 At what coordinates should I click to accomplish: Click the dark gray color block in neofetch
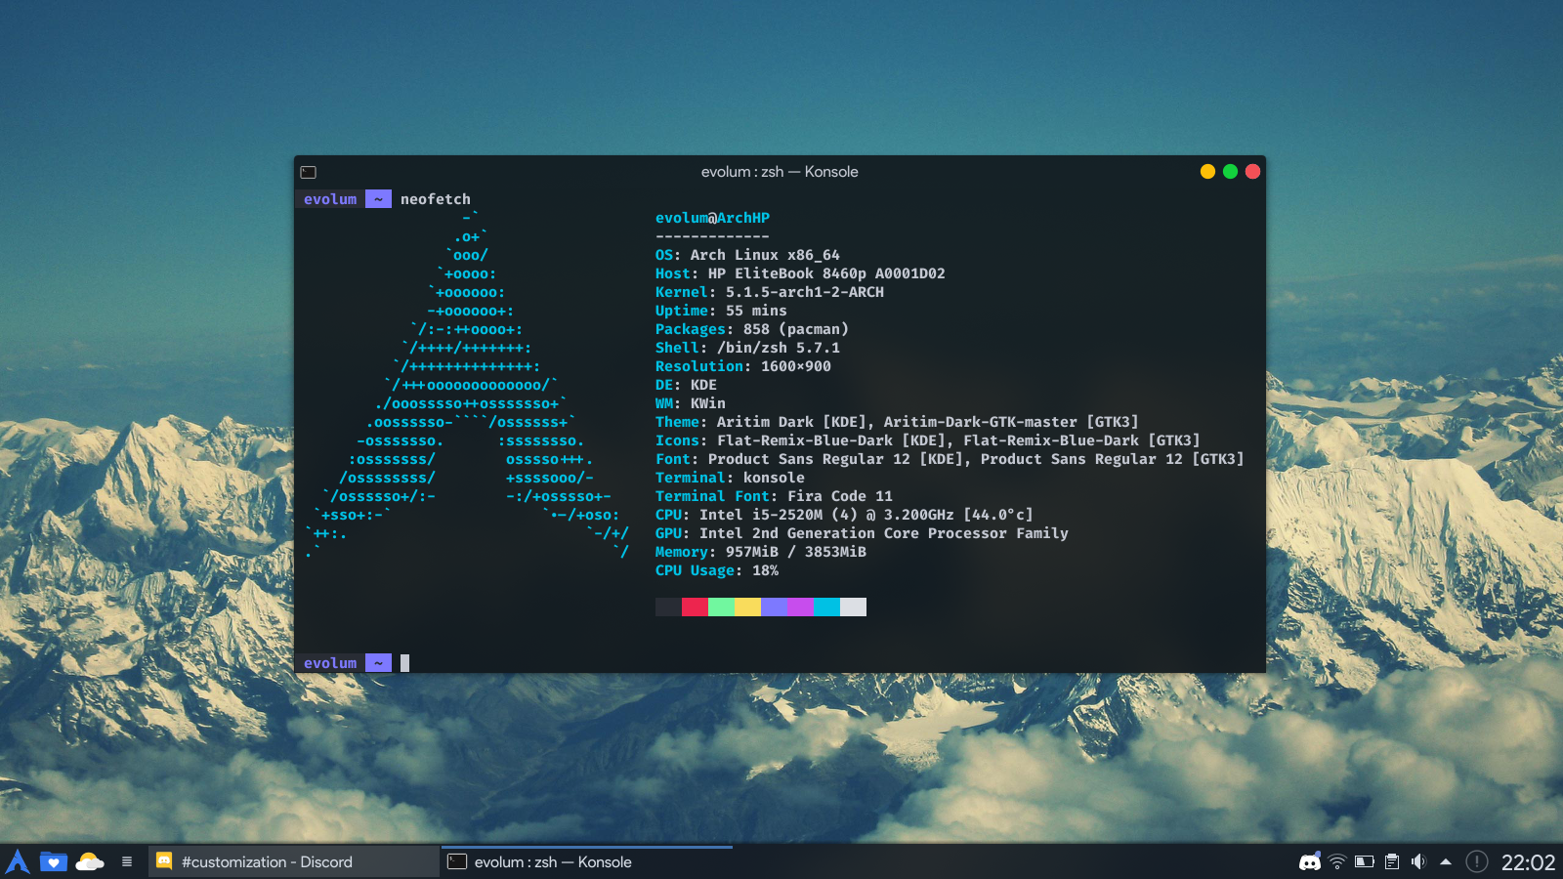668,607
